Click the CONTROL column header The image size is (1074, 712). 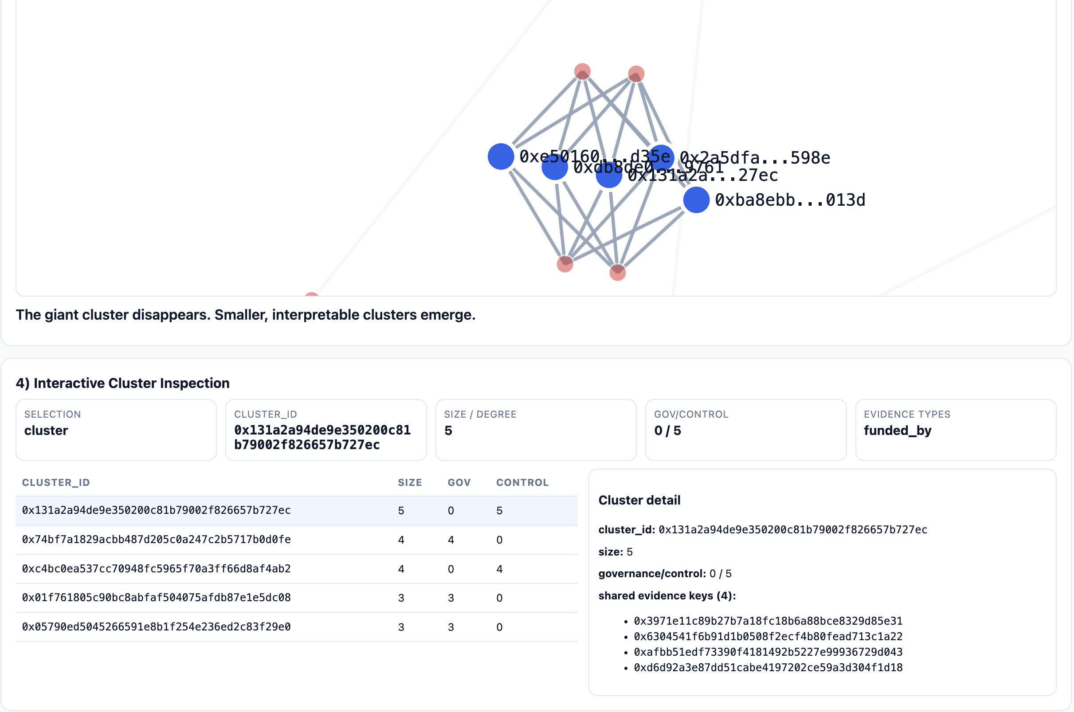pyautogui.click(x=522, y=482)
